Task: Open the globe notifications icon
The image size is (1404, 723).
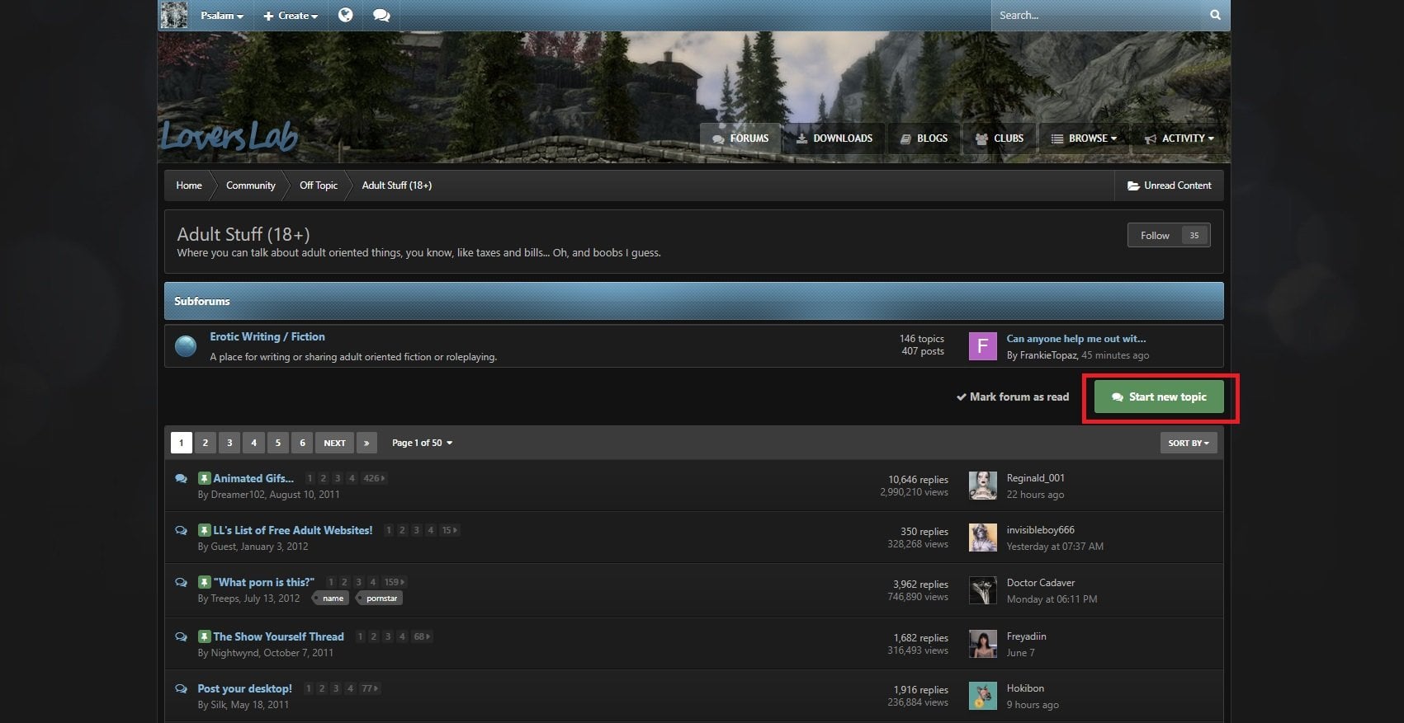Action: (x=346, y=15)
